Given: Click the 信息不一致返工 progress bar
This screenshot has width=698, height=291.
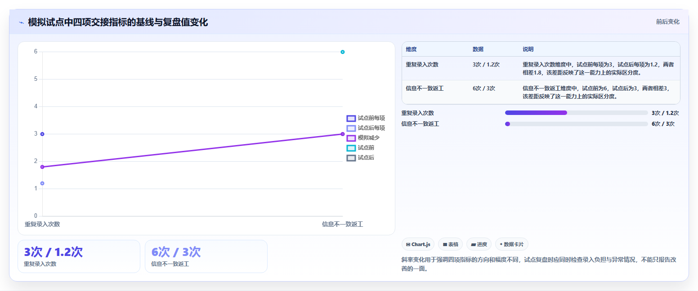Looking at the screenshot, I should pos(577,124).
